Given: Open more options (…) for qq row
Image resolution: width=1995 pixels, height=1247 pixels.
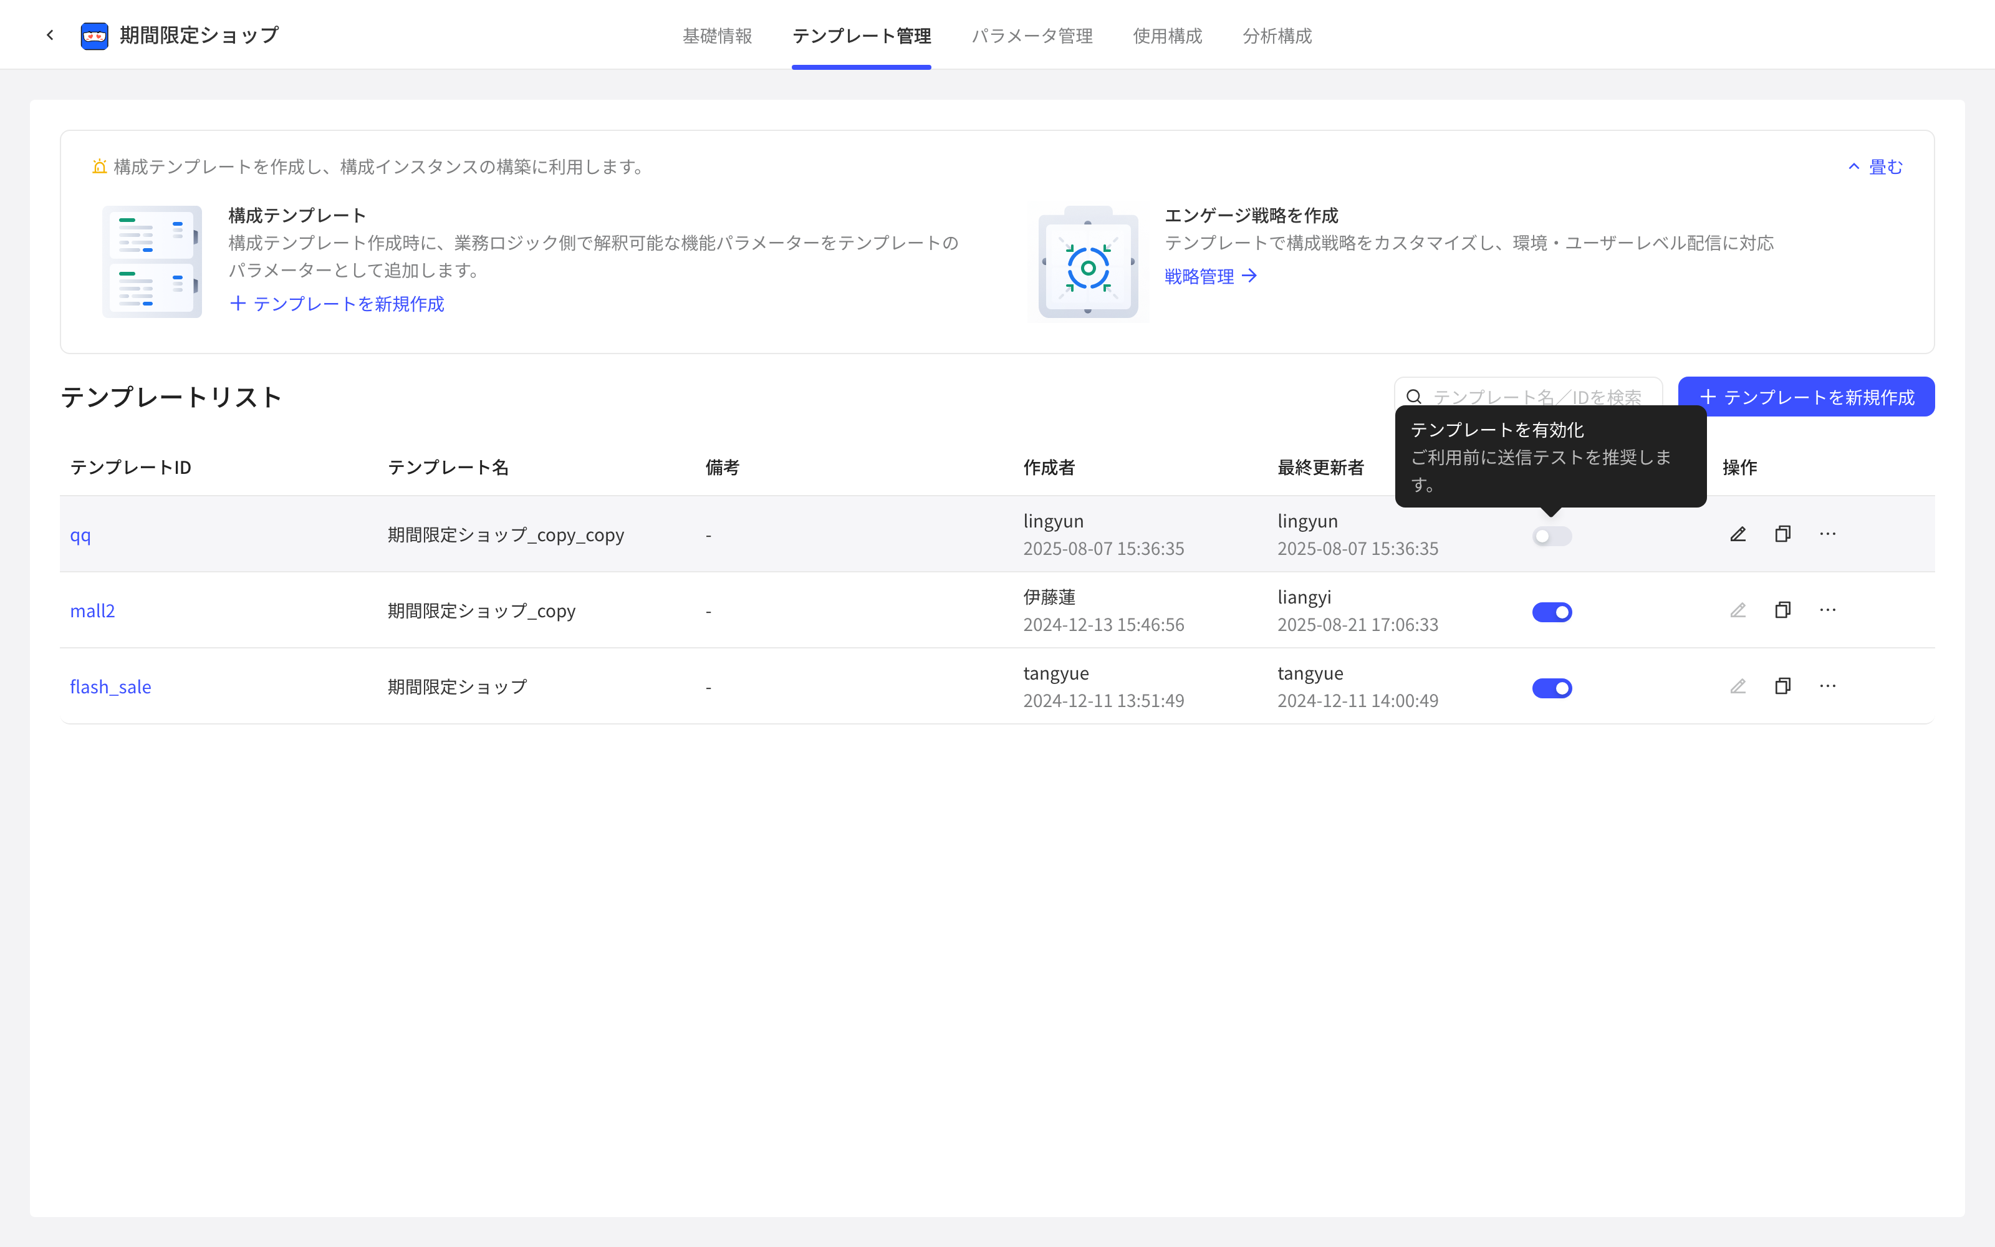Looking at the screenshot, I should 1828,534.
